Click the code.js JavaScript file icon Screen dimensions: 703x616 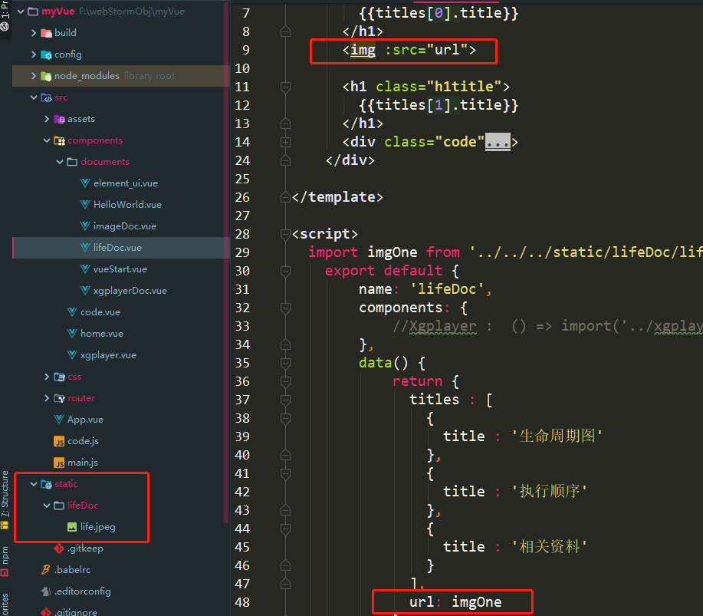click(59, 441)
